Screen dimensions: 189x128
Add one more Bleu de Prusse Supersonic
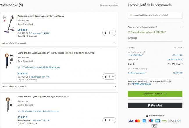[113, 76]
